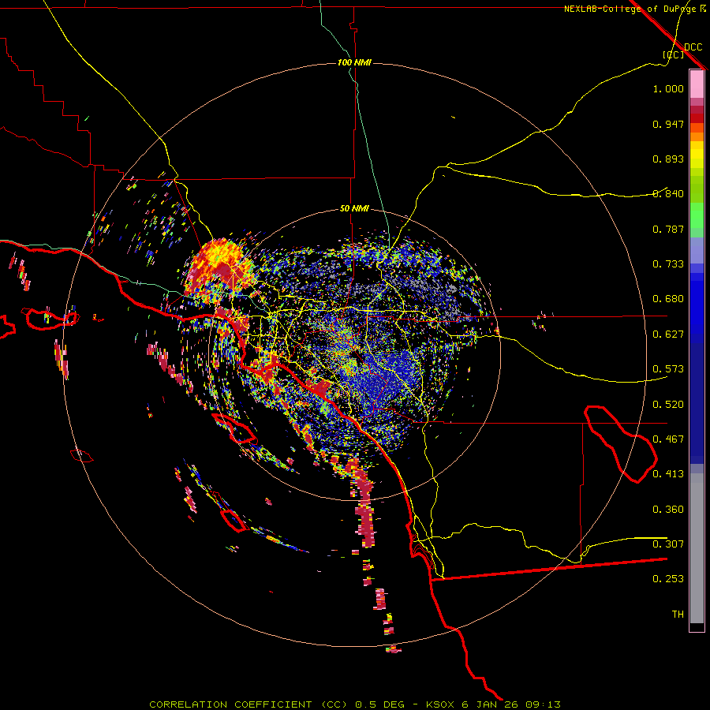This screenshot has width=710, height=710.
Task: Click the 6 JAN 26 date text
Action: 489,704
